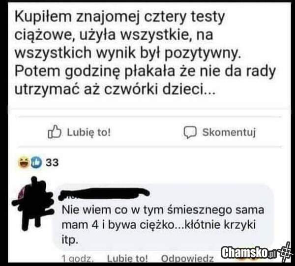Click the post line ending czwórki dzieci...
This screenshot has width=295, height=266.
pyautogui.click(x=115, y=90)
